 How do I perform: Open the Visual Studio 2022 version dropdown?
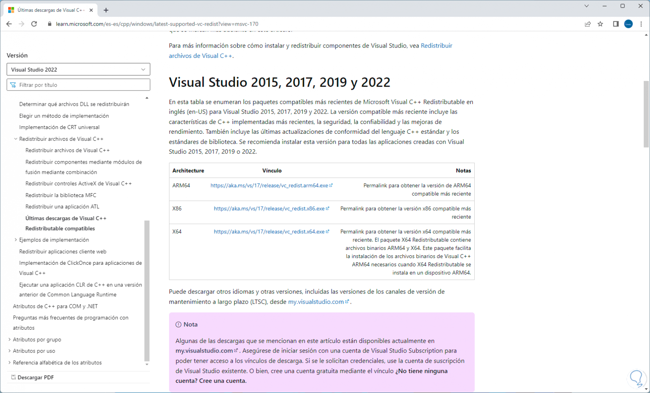click(x=78, y=70)
